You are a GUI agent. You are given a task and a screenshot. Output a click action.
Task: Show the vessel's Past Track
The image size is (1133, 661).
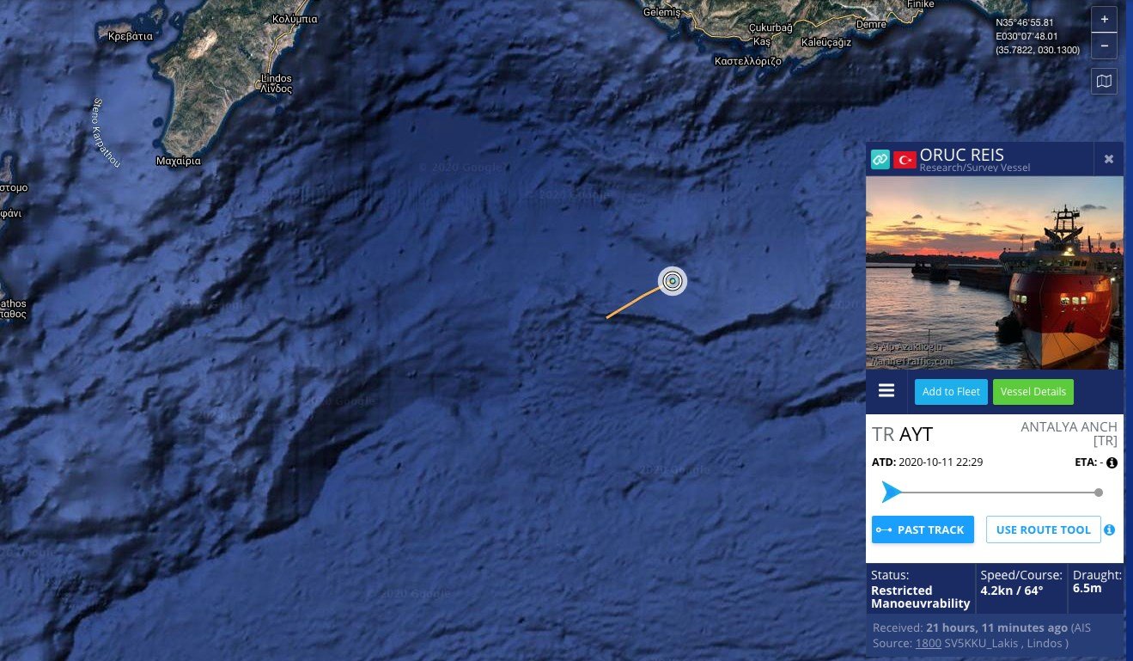pyautogui.click(x=923, y=529)
